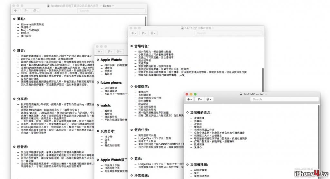Select 皮膚乾燥 item in roolen window
This screenshot has height=179, width=330.
click(x=199, y=118)
